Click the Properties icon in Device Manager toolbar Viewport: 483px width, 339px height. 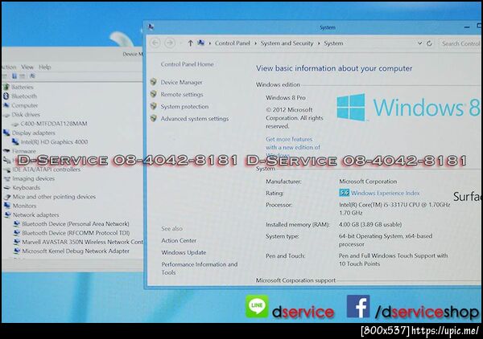tap(14, 76)
